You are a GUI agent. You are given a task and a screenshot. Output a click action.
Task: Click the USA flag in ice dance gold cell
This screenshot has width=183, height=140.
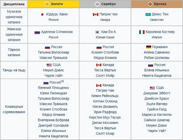pyautogui.click(x=49, y=65)
